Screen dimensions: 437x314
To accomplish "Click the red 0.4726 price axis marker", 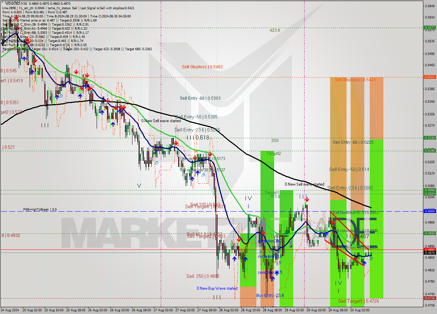I will point(429,298).
